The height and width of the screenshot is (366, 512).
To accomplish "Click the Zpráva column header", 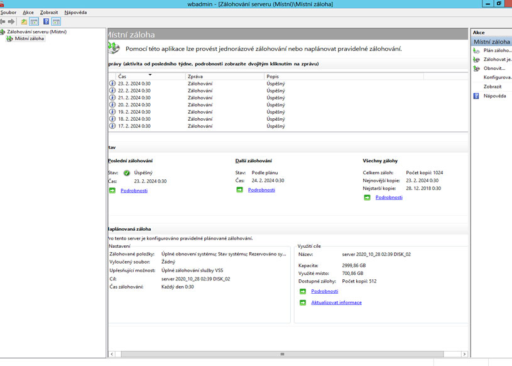I will [x=225, y=77].
